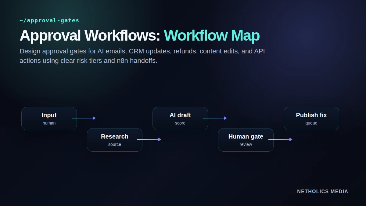The image size is (366, 206).
Task: Click the description paragraph about approval gates
Action: [x=142, y=56]
